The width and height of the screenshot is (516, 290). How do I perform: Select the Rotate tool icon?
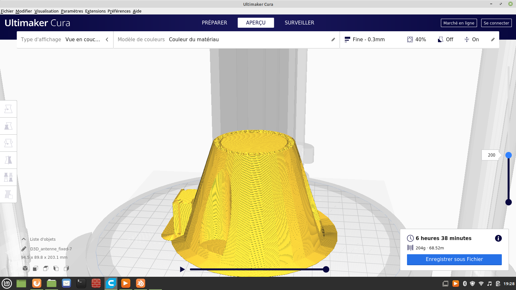tap(8, 143)
